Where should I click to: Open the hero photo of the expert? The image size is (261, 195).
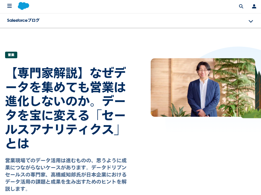click(203, 87)
